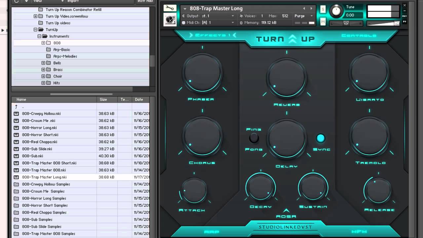Sort files by Size column header
423x238 pixels.
click(107, 99)
